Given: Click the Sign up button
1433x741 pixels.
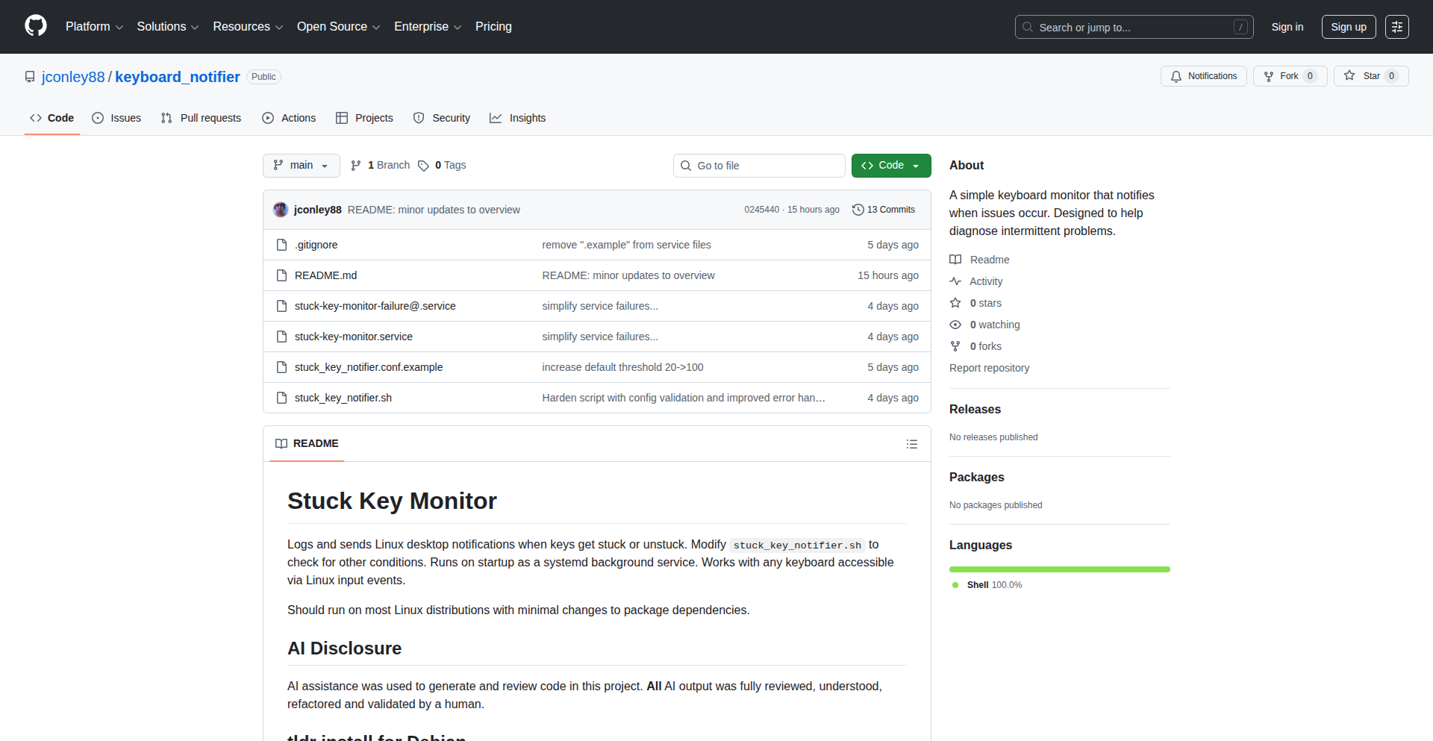Looking at the screenshot, I should [1348, 27].
